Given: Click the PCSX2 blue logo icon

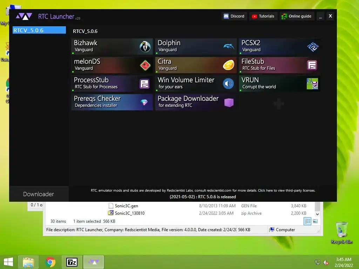Looking at the screenshot, I should [312, 47].
